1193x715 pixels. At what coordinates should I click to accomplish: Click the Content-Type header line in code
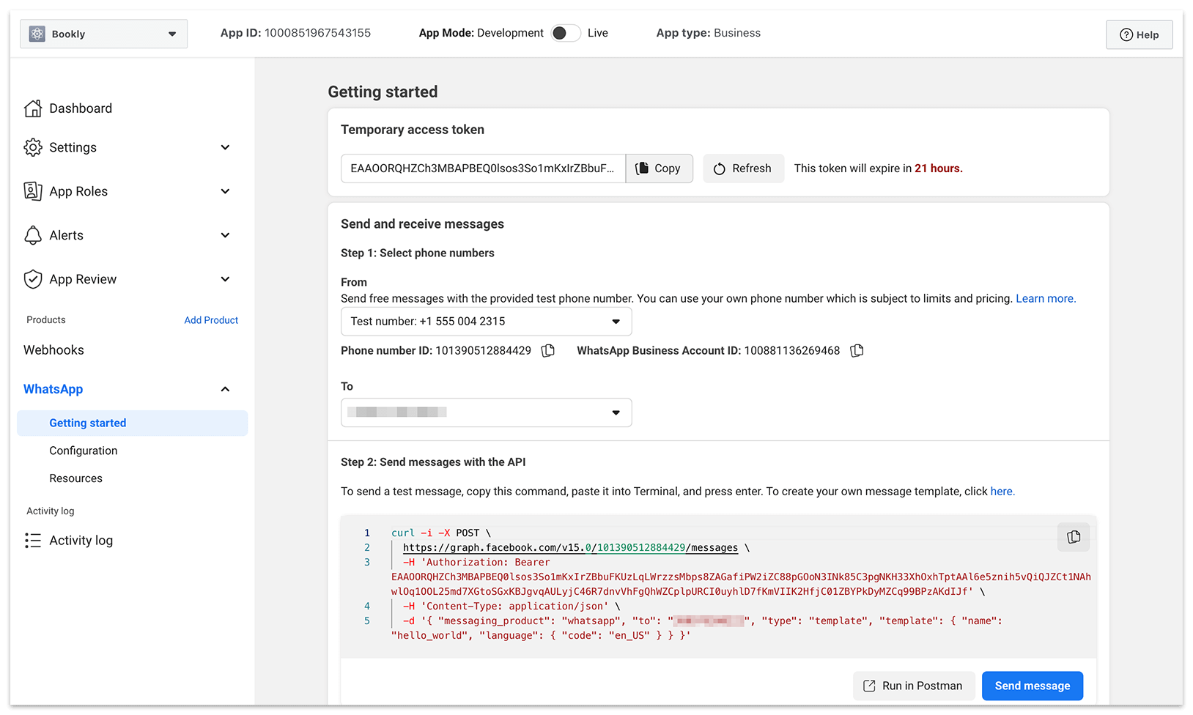point(511,607)
